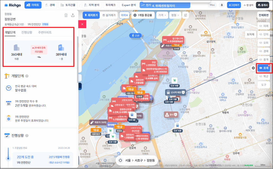Open the gear settings next to 호재

tap(253, 68)
